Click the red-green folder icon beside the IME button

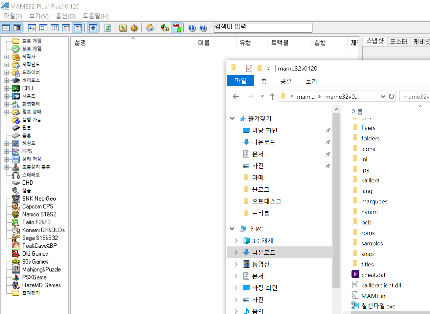click(165, 28)
